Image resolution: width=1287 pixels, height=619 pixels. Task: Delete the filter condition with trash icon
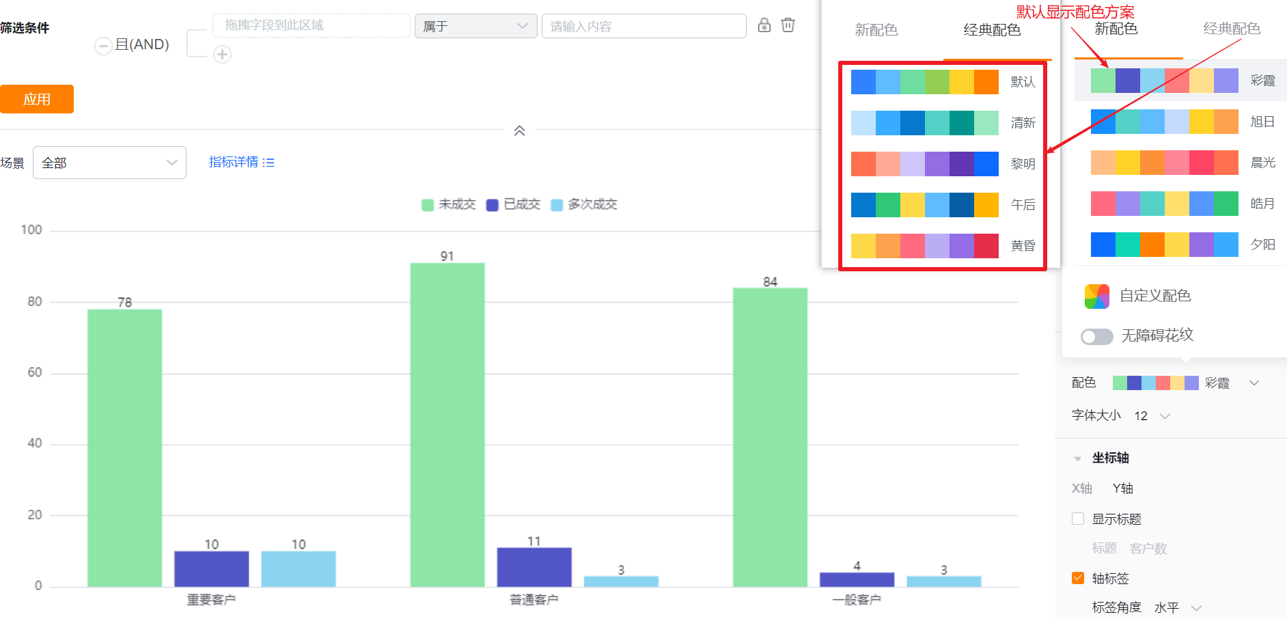point(788,25)
